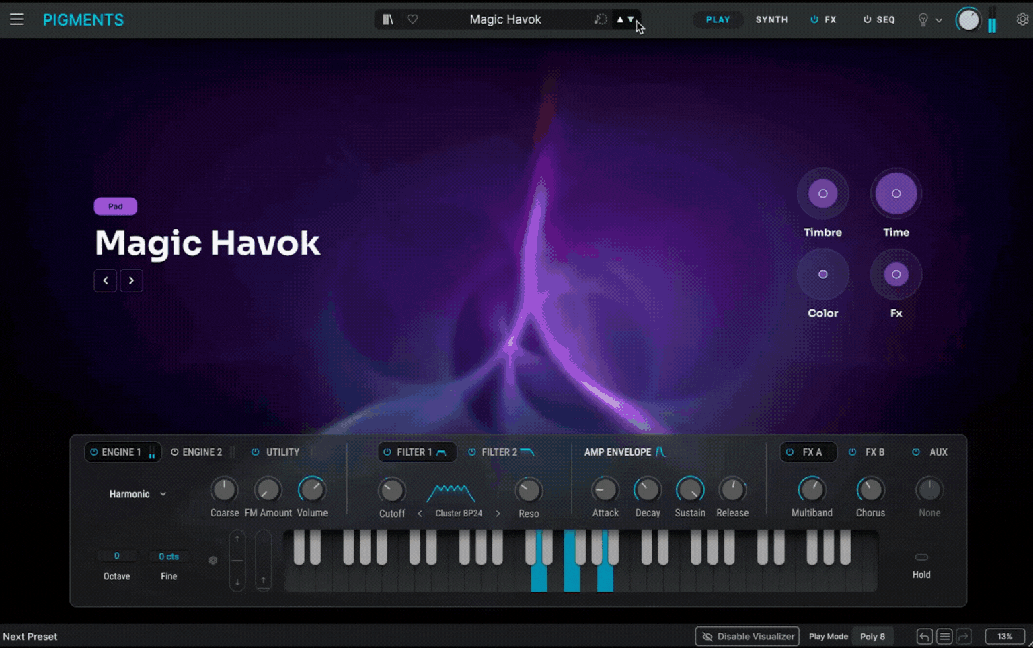Click the Filter 1 band-pass curve icon
Viewport: 1033px width, 648px height.
(x=440, y=452)
